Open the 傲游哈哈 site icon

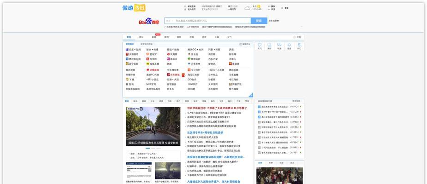[189, 59]
